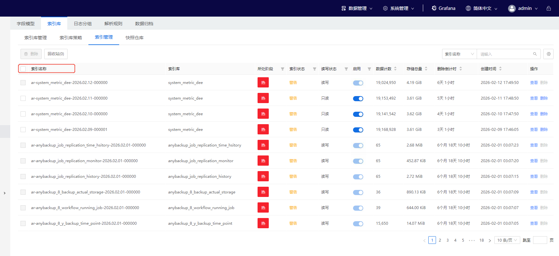
Task: Open 回收站(0) recycle bin
Action: tap(56, 54)
